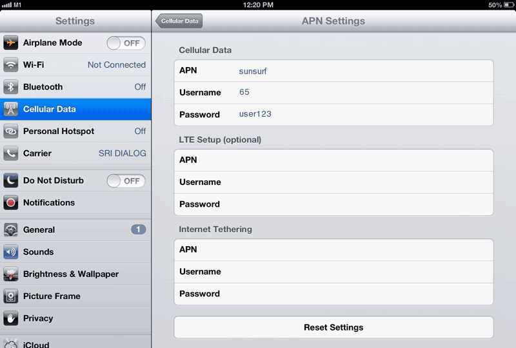Tap the Do Not Disturb moon icon
516x348 pixels.
pyautogui.click(x=10, y=180)
